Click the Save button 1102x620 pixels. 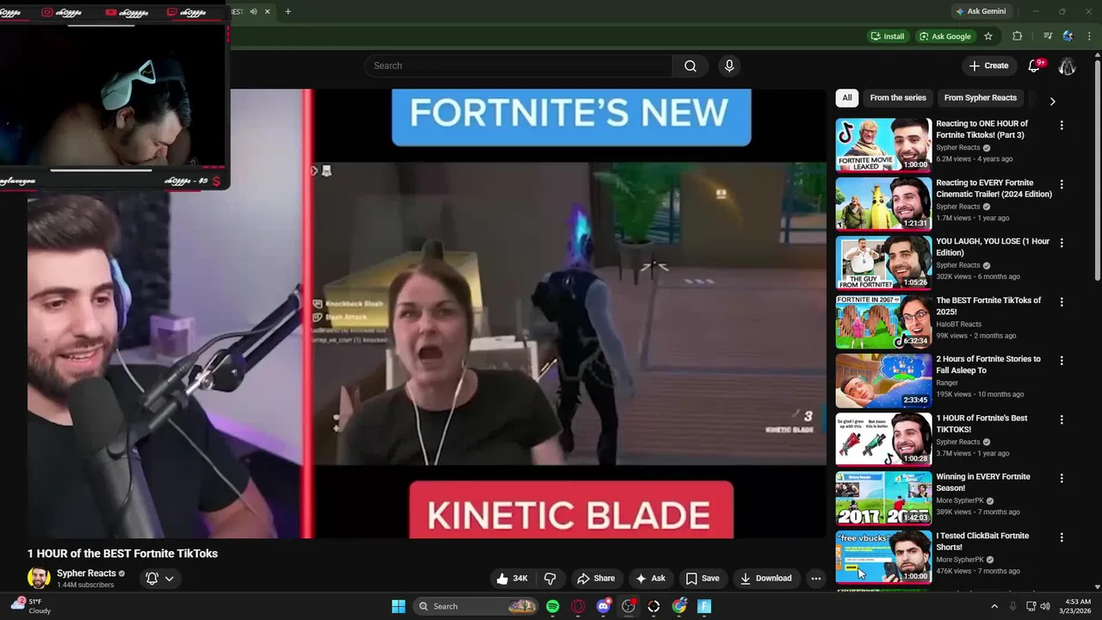click(x=703, y=579)
